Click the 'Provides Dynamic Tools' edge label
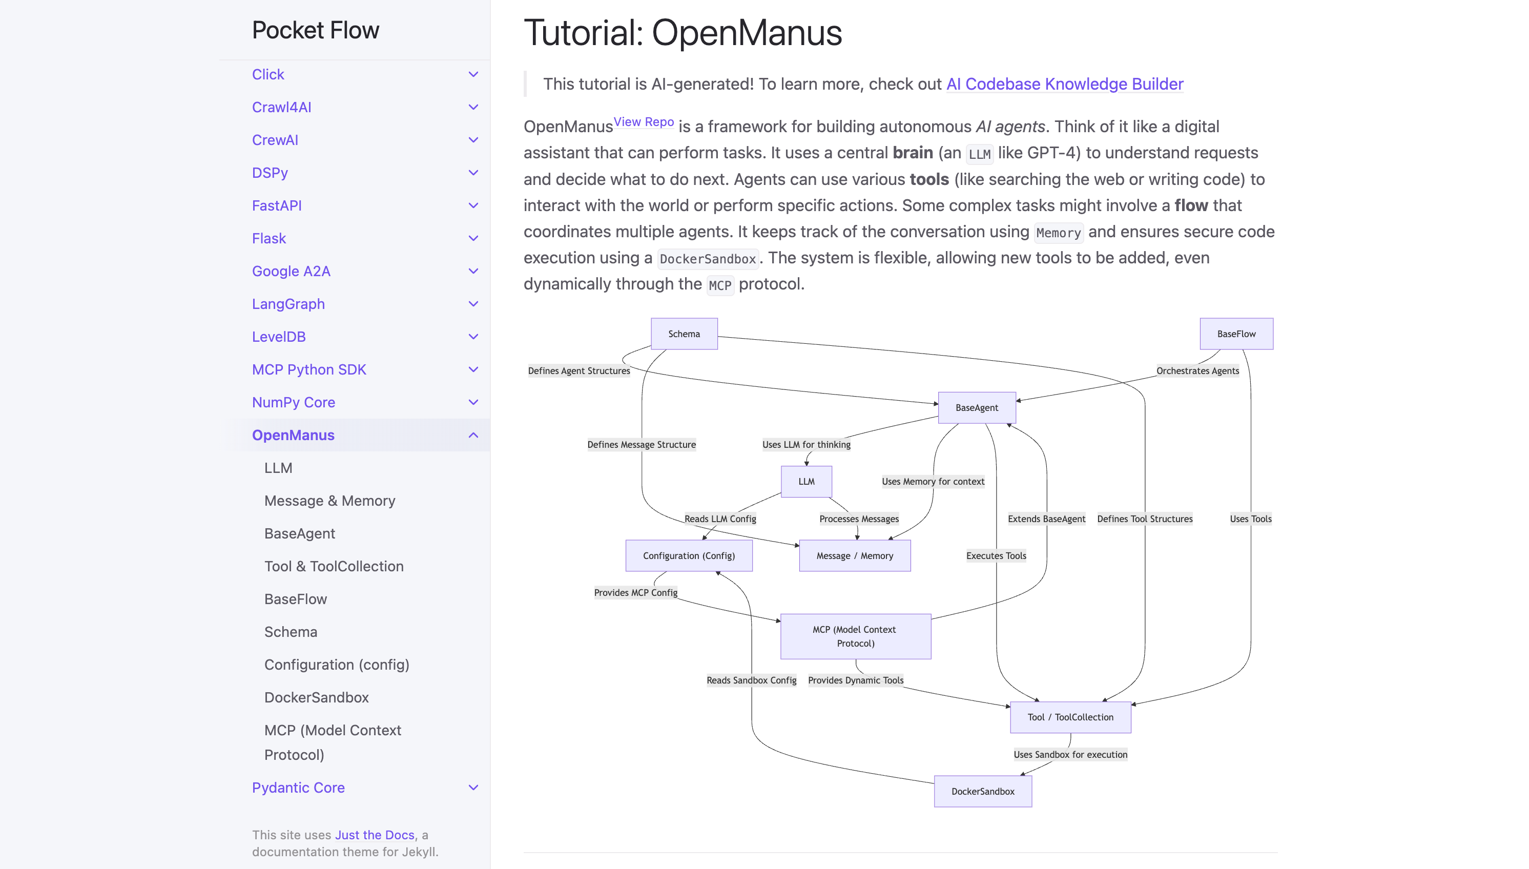 pos(856,681)
